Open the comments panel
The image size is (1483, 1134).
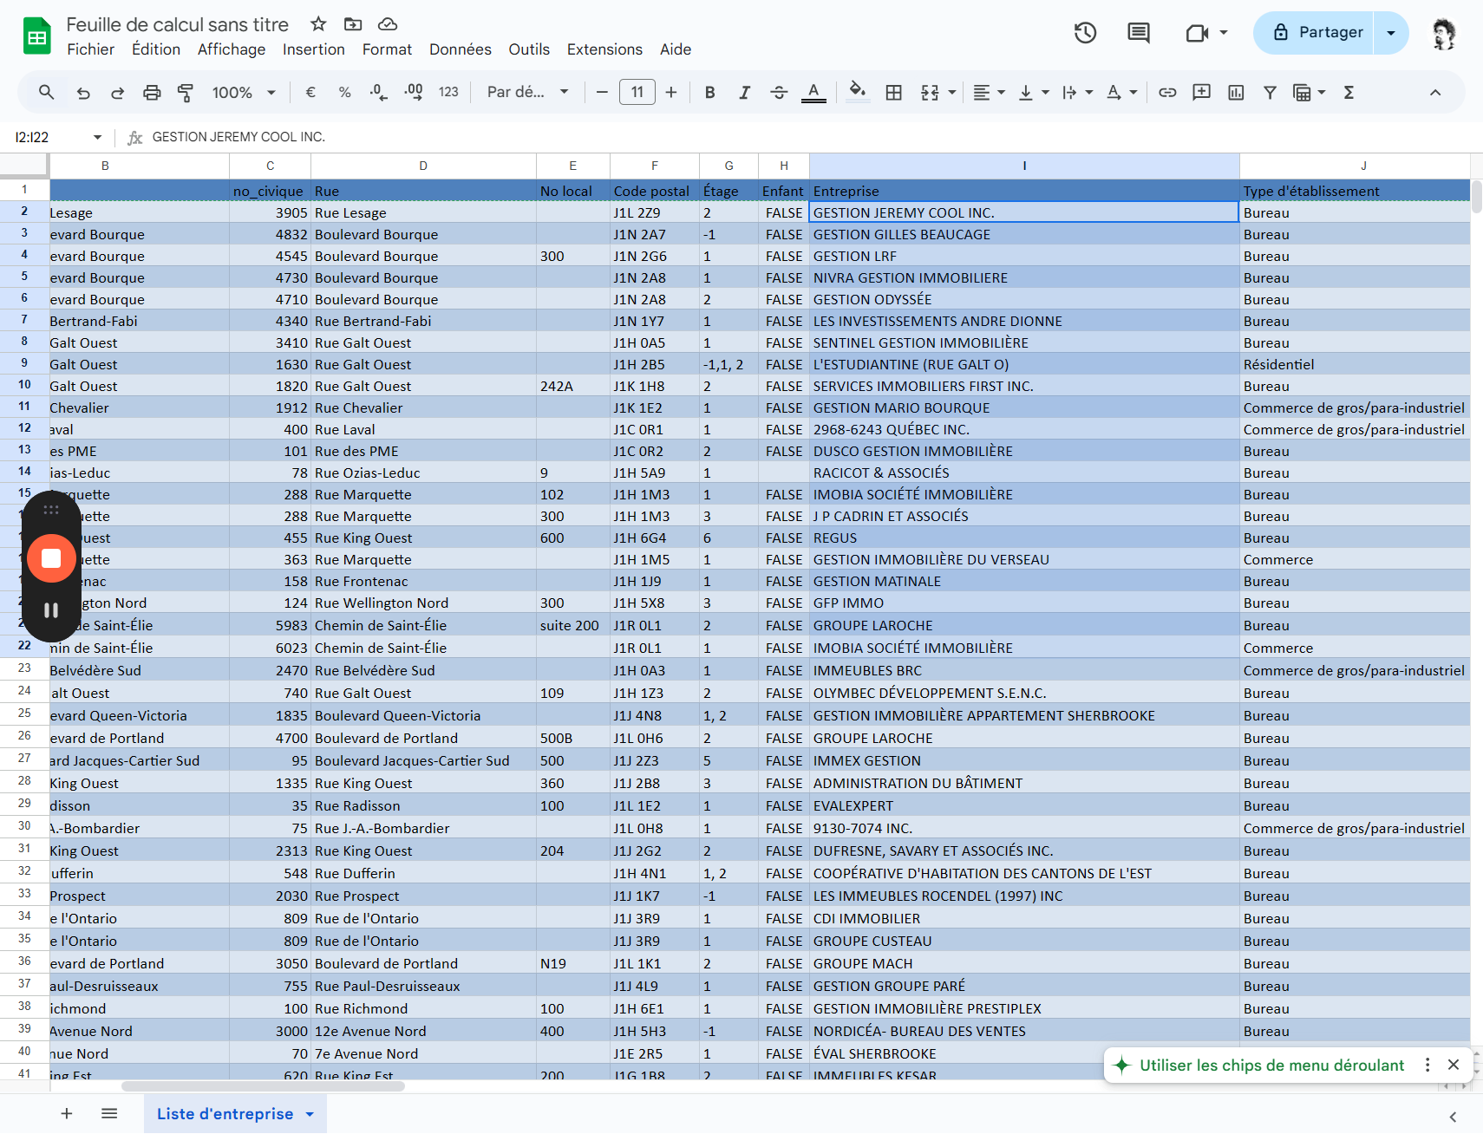tap(1138, 33)
